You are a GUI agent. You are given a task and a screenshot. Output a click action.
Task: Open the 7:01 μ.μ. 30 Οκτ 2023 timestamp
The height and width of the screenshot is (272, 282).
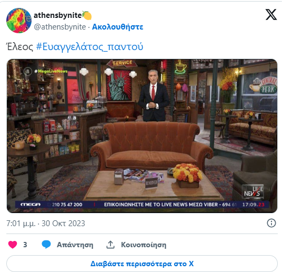click(x=46, y=224)
